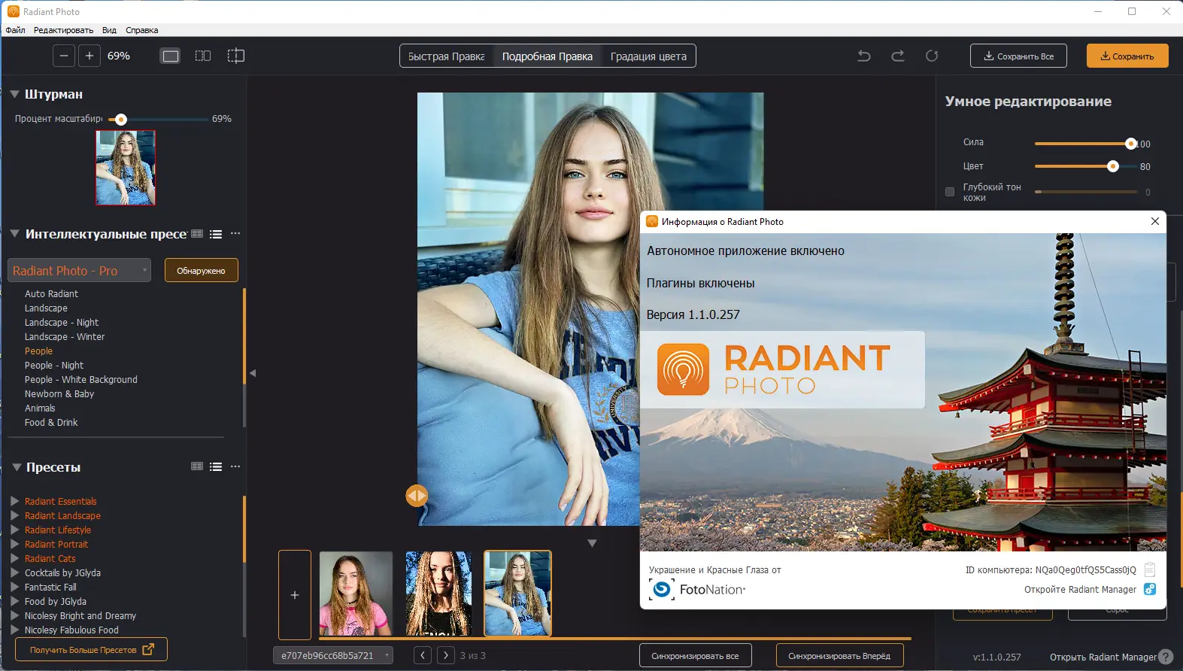Click Открыть Radiant Manager link at bottom
The height and width of the screenshot is (671, 1183).
pyautogui.click(x=1103, y=657)
